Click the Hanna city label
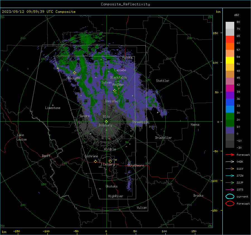This screenshot has height=235, width=251. coord(195,125)
